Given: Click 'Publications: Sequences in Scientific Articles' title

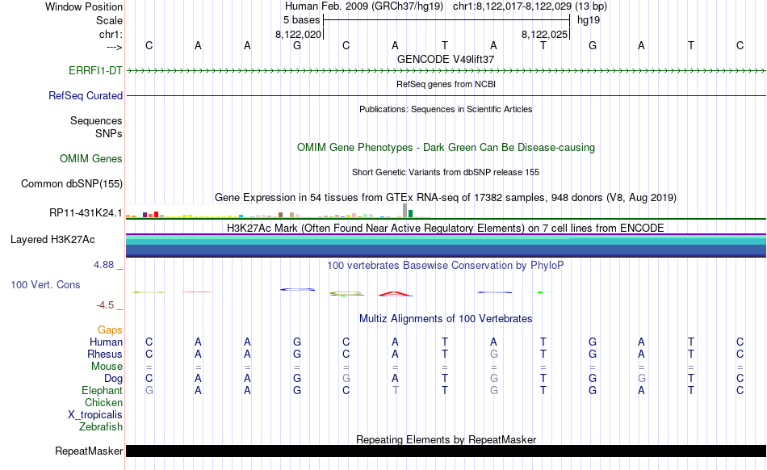Looking at the screenshot, I should pyautogui.click(x=446, y=109).
